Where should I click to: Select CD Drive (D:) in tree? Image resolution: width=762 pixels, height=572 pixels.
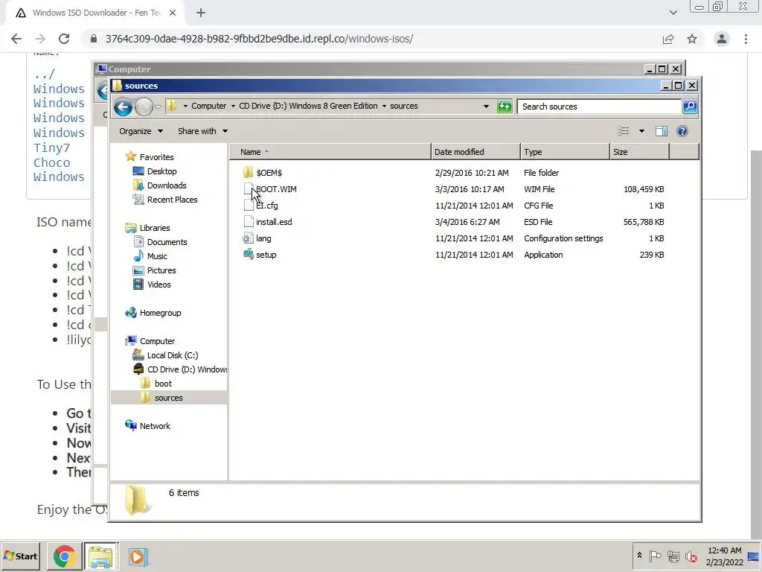click(x=187, y=369)
